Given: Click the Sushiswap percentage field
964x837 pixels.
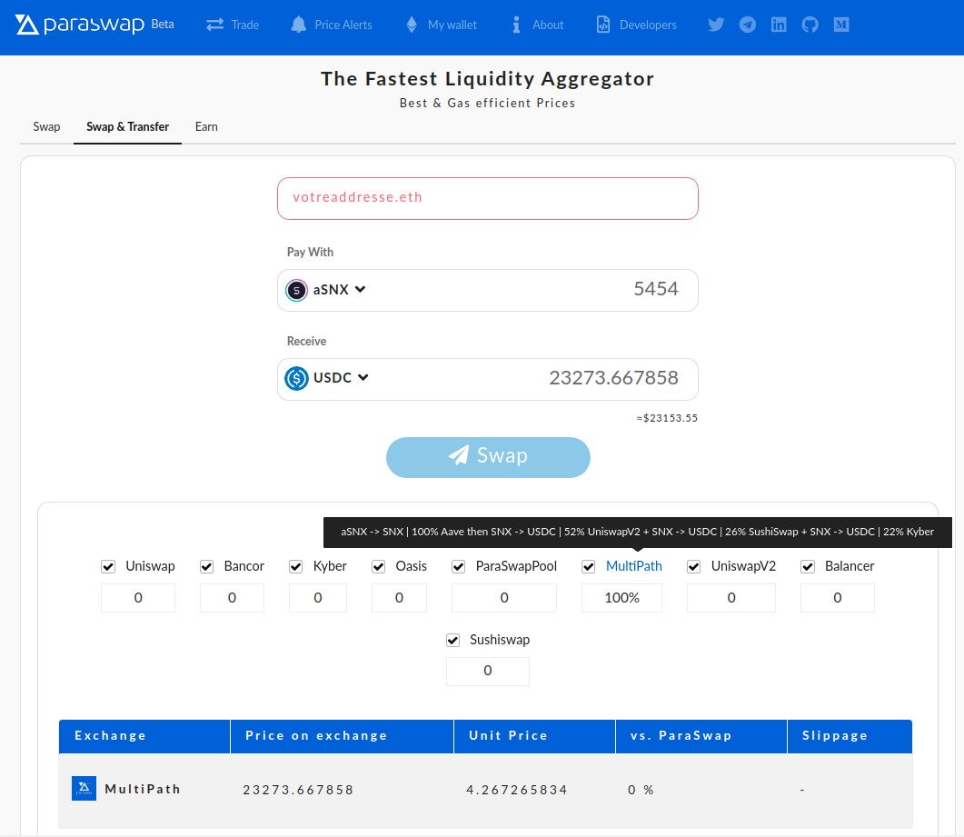Looking at the screenshot, I should [488, 671].
